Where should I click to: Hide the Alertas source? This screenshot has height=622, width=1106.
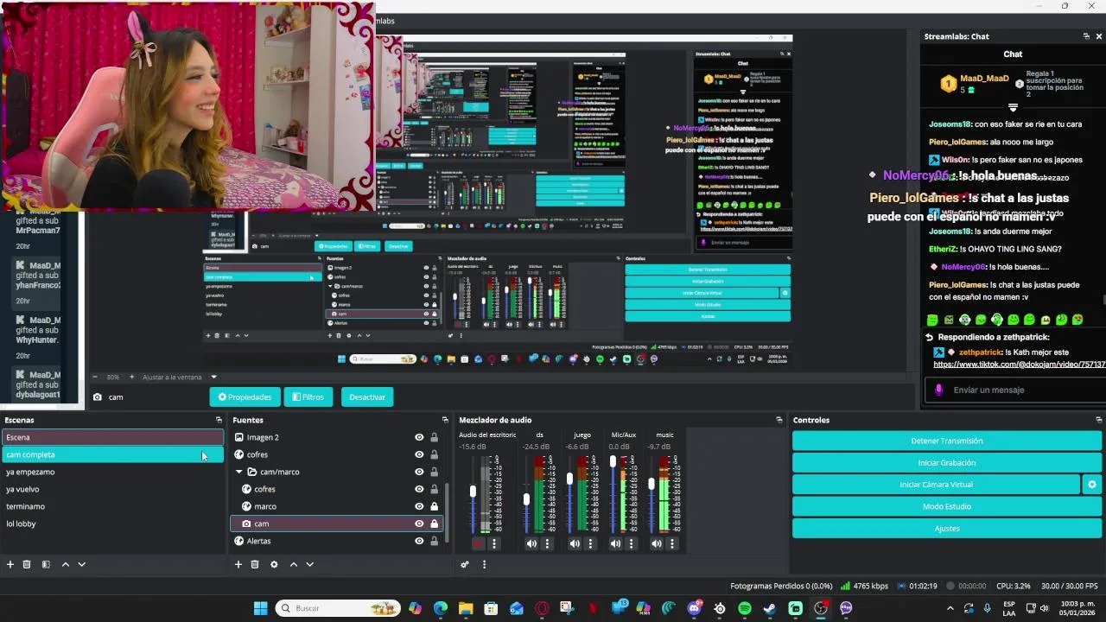click(x=419, y=541)
